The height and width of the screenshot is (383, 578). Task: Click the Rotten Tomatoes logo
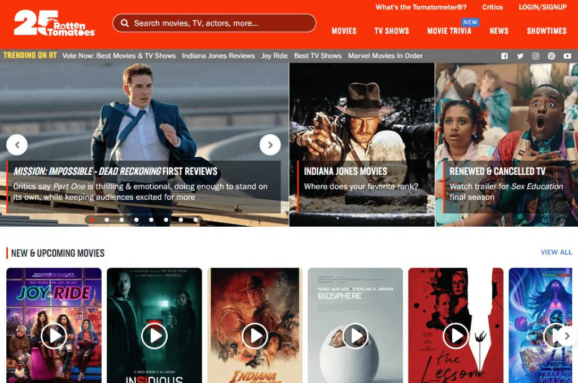[x=55, y=24]
